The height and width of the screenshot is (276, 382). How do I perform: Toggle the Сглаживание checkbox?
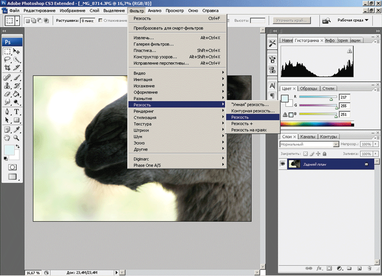pos(101,21)
